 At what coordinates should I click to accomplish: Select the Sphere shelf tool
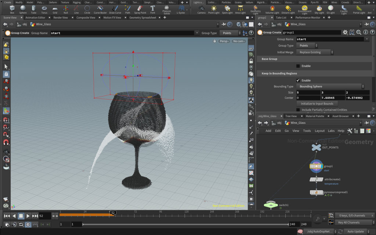pos(23,10)
